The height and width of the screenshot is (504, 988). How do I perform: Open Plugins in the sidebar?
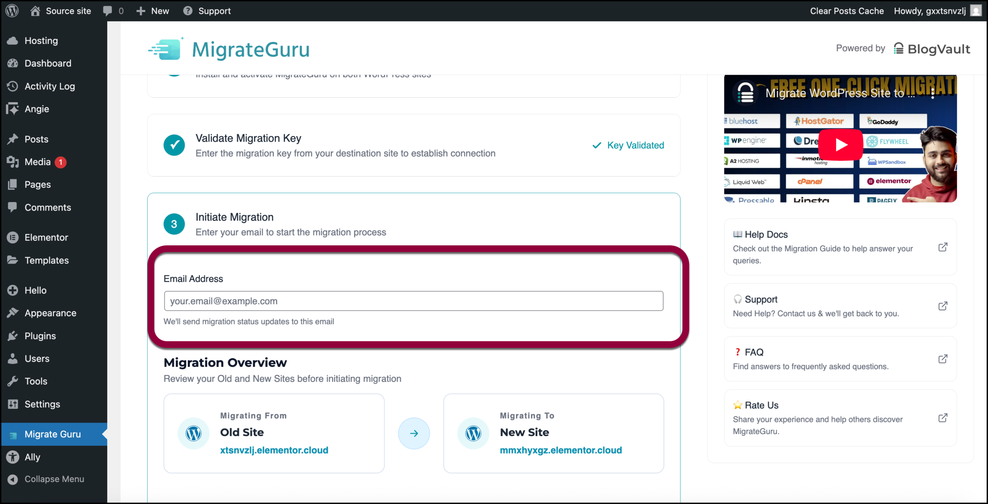pyautogui.click(x=40, y=336)
